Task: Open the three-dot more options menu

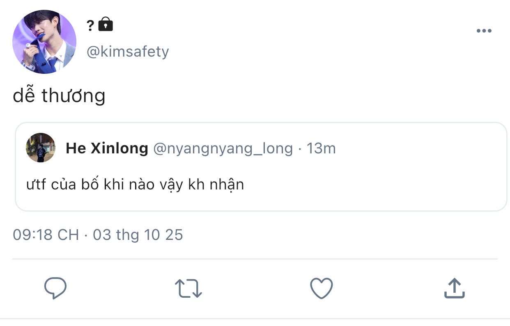Action: click(x=484, y=31)
